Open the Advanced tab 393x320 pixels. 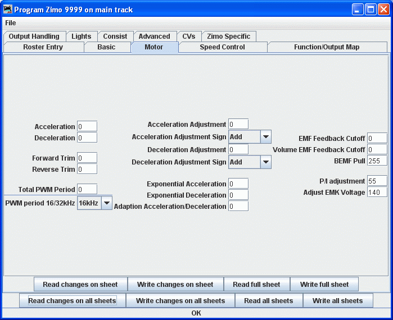click(x=155, y=36)
